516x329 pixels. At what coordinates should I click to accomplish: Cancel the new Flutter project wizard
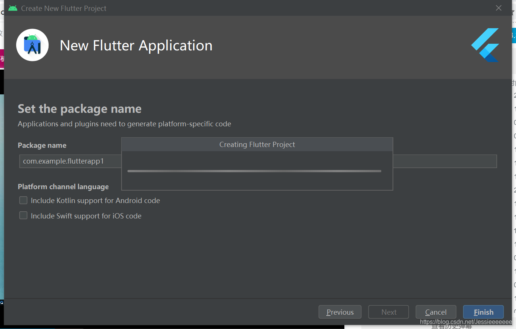point(436,312)
